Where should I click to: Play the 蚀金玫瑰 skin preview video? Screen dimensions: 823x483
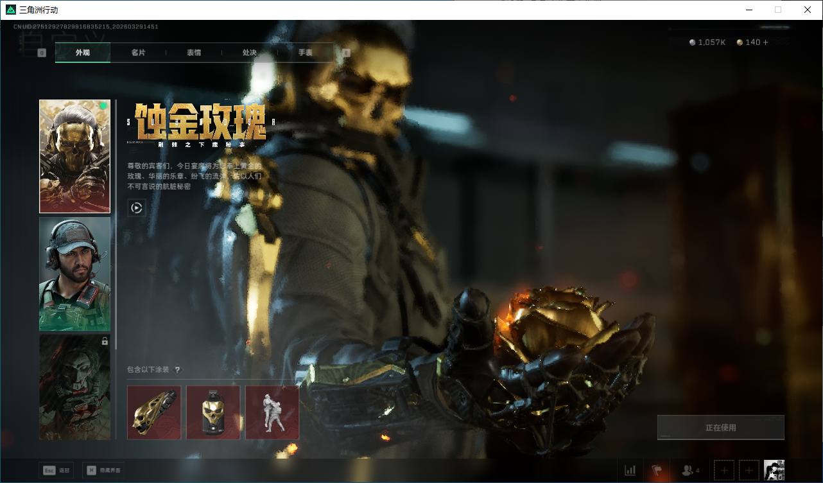(136, 207)
